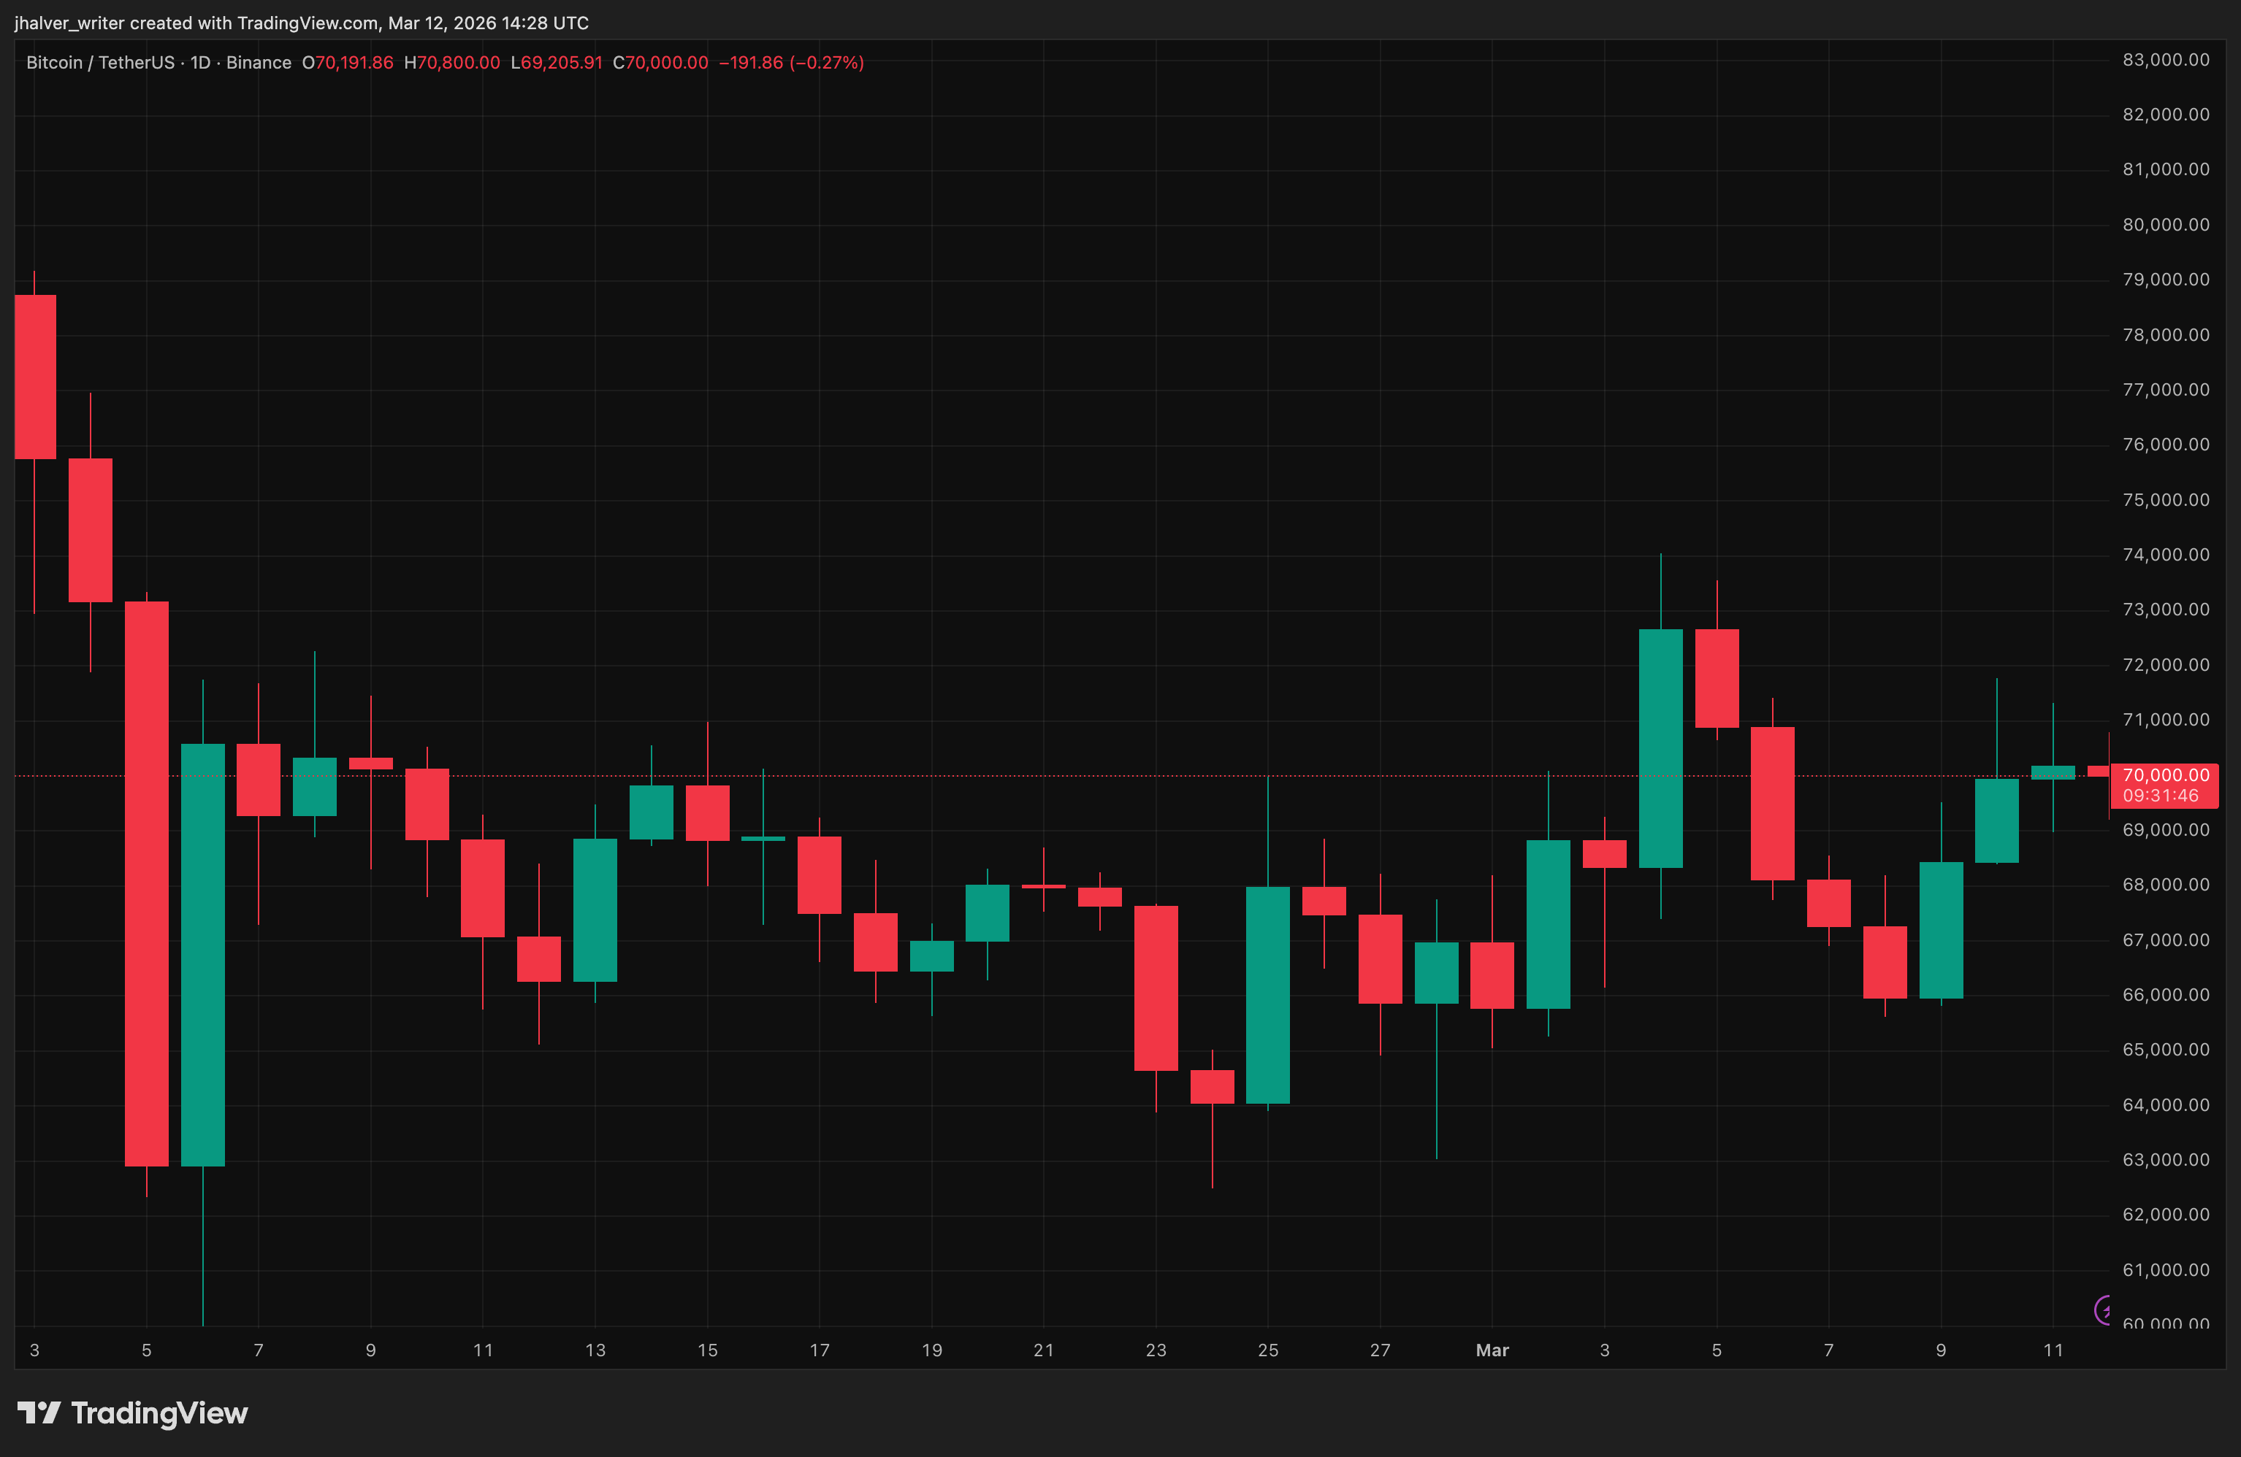Click the 74,000.00 price axis label
Image resolution: width=2241 pixels, height=1457 pixels.
(x=2165, y=554)
